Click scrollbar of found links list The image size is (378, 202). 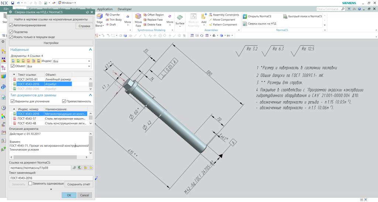click(91, 84)
